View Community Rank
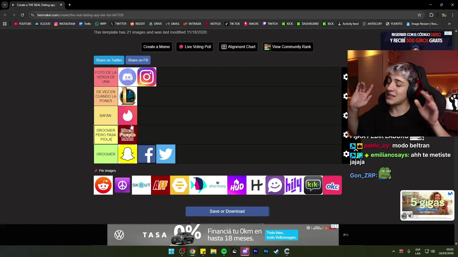458x257 pixels. click(288, 47)
